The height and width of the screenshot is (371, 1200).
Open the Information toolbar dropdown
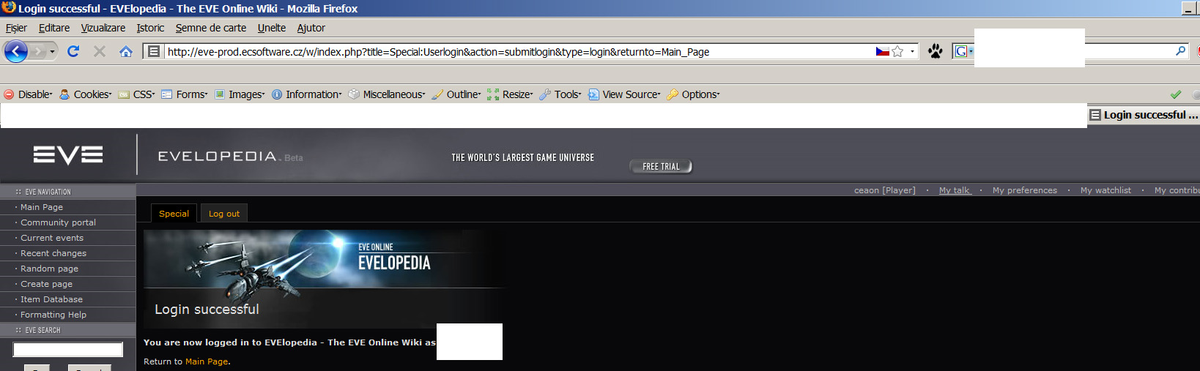pyautogui.click(x=307, y=94)
